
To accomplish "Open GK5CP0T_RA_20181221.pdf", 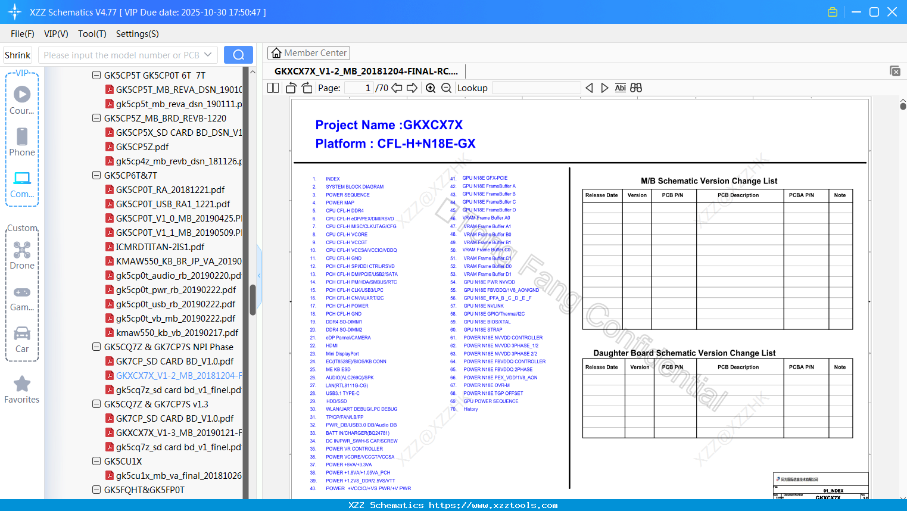I will (x=170, y=189).
